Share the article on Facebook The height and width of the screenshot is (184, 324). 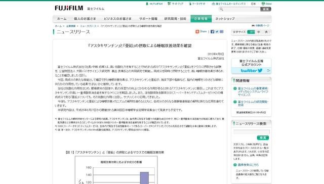coord(212,31)
